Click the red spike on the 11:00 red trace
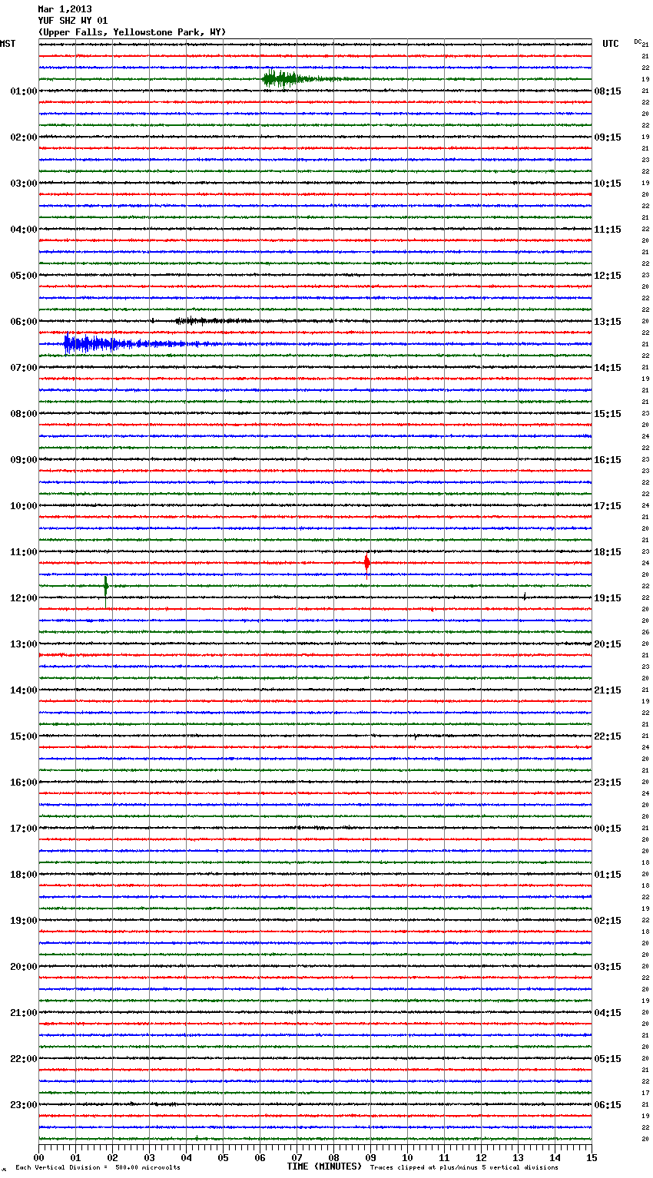The width and height of the screenshot is (653, 1178). click(366, 563)
